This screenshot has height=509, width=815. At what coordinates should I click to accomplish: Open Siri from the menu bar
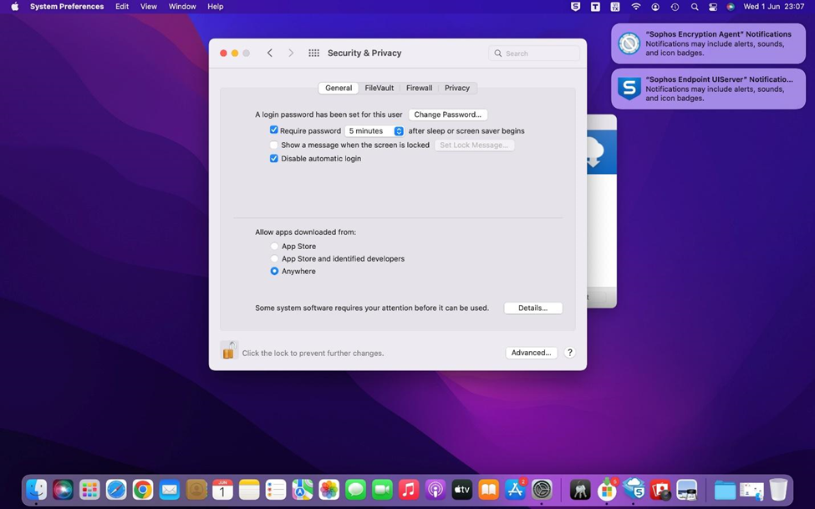point(731,7)
